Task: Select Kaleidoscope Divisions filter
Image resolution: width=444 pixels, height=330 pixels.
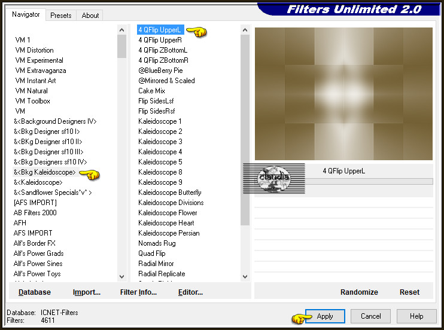Action: (x=171, y=203)
